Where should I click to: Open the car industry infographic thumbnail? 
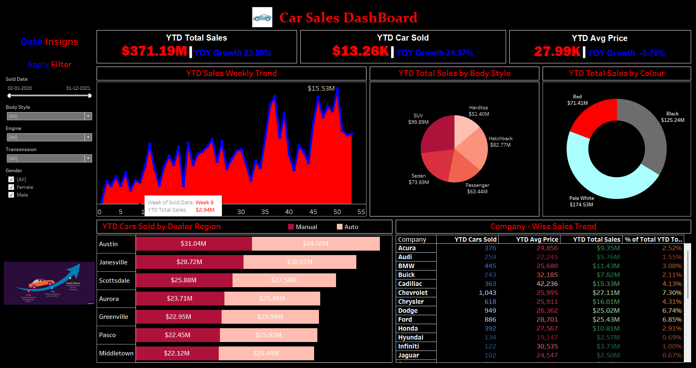point(49,283)
